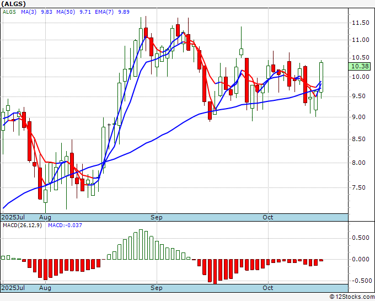Viewport: 375px width, 301px height.
Task: Click the 10.38 current price tag
Action: pyautogui.click(x=360, y=66)
